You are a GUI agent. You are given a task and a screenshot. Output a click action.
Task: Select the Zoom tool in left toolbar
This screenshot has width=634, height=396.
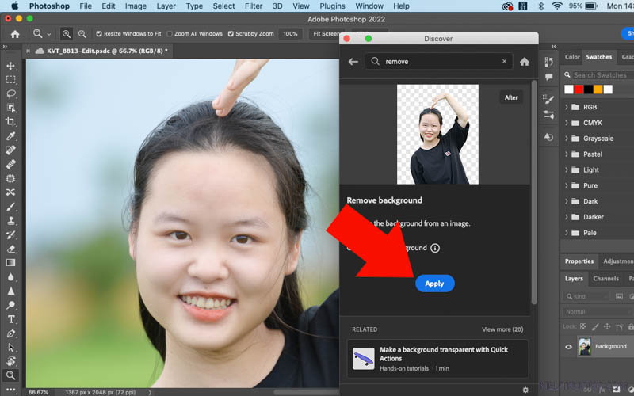click(11, 375)
